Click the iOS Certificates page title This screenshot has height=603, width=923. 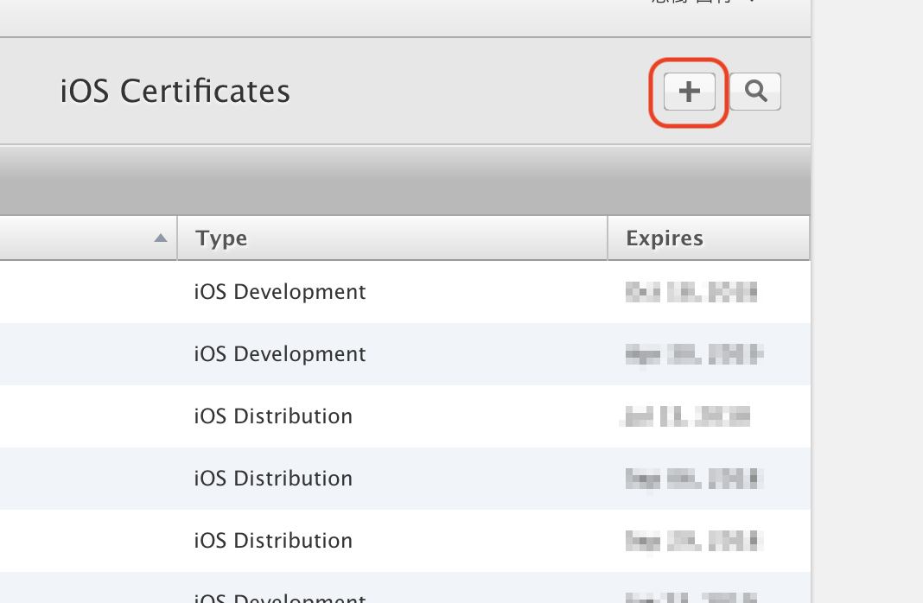(x=175, y=91)
